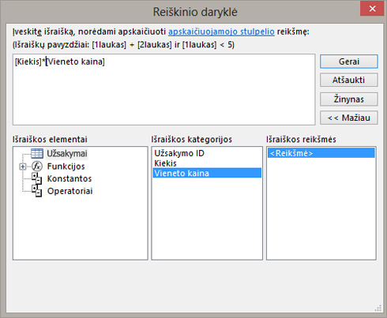
Task: Select Vieneto kaina category
Action: [207, 173]
